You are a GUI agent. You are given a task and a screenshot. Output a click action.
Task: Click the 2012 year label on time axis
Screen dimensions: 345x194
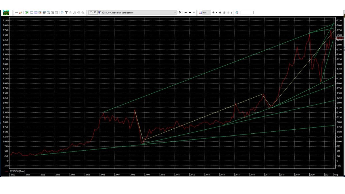(x=192, y=174)
